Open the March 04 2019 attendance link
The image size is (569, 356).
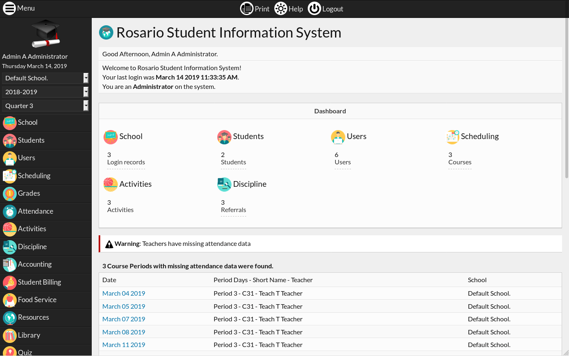tap(124, 294)
